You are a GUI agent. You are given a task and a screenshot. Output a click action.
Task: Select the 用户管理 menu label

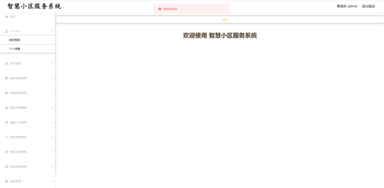tap(15, 64)
